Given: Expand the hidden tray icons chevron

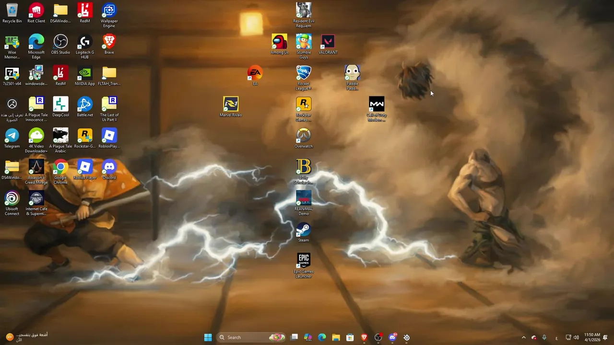Looking at the screenshot, I should point(523,337).
